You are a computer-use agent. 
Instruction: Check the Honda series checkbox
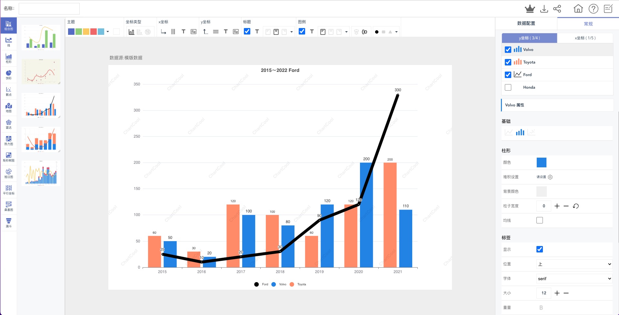pos(508,87)
